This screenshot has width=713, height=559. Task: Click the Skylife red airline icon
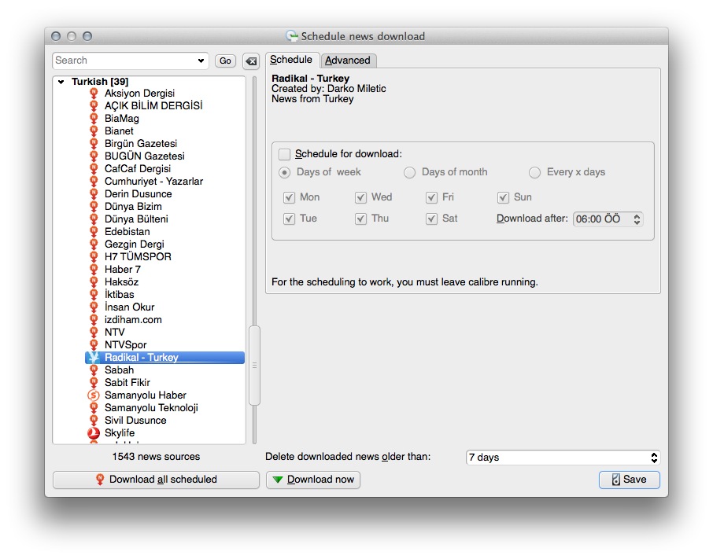(x=93, y=432)
